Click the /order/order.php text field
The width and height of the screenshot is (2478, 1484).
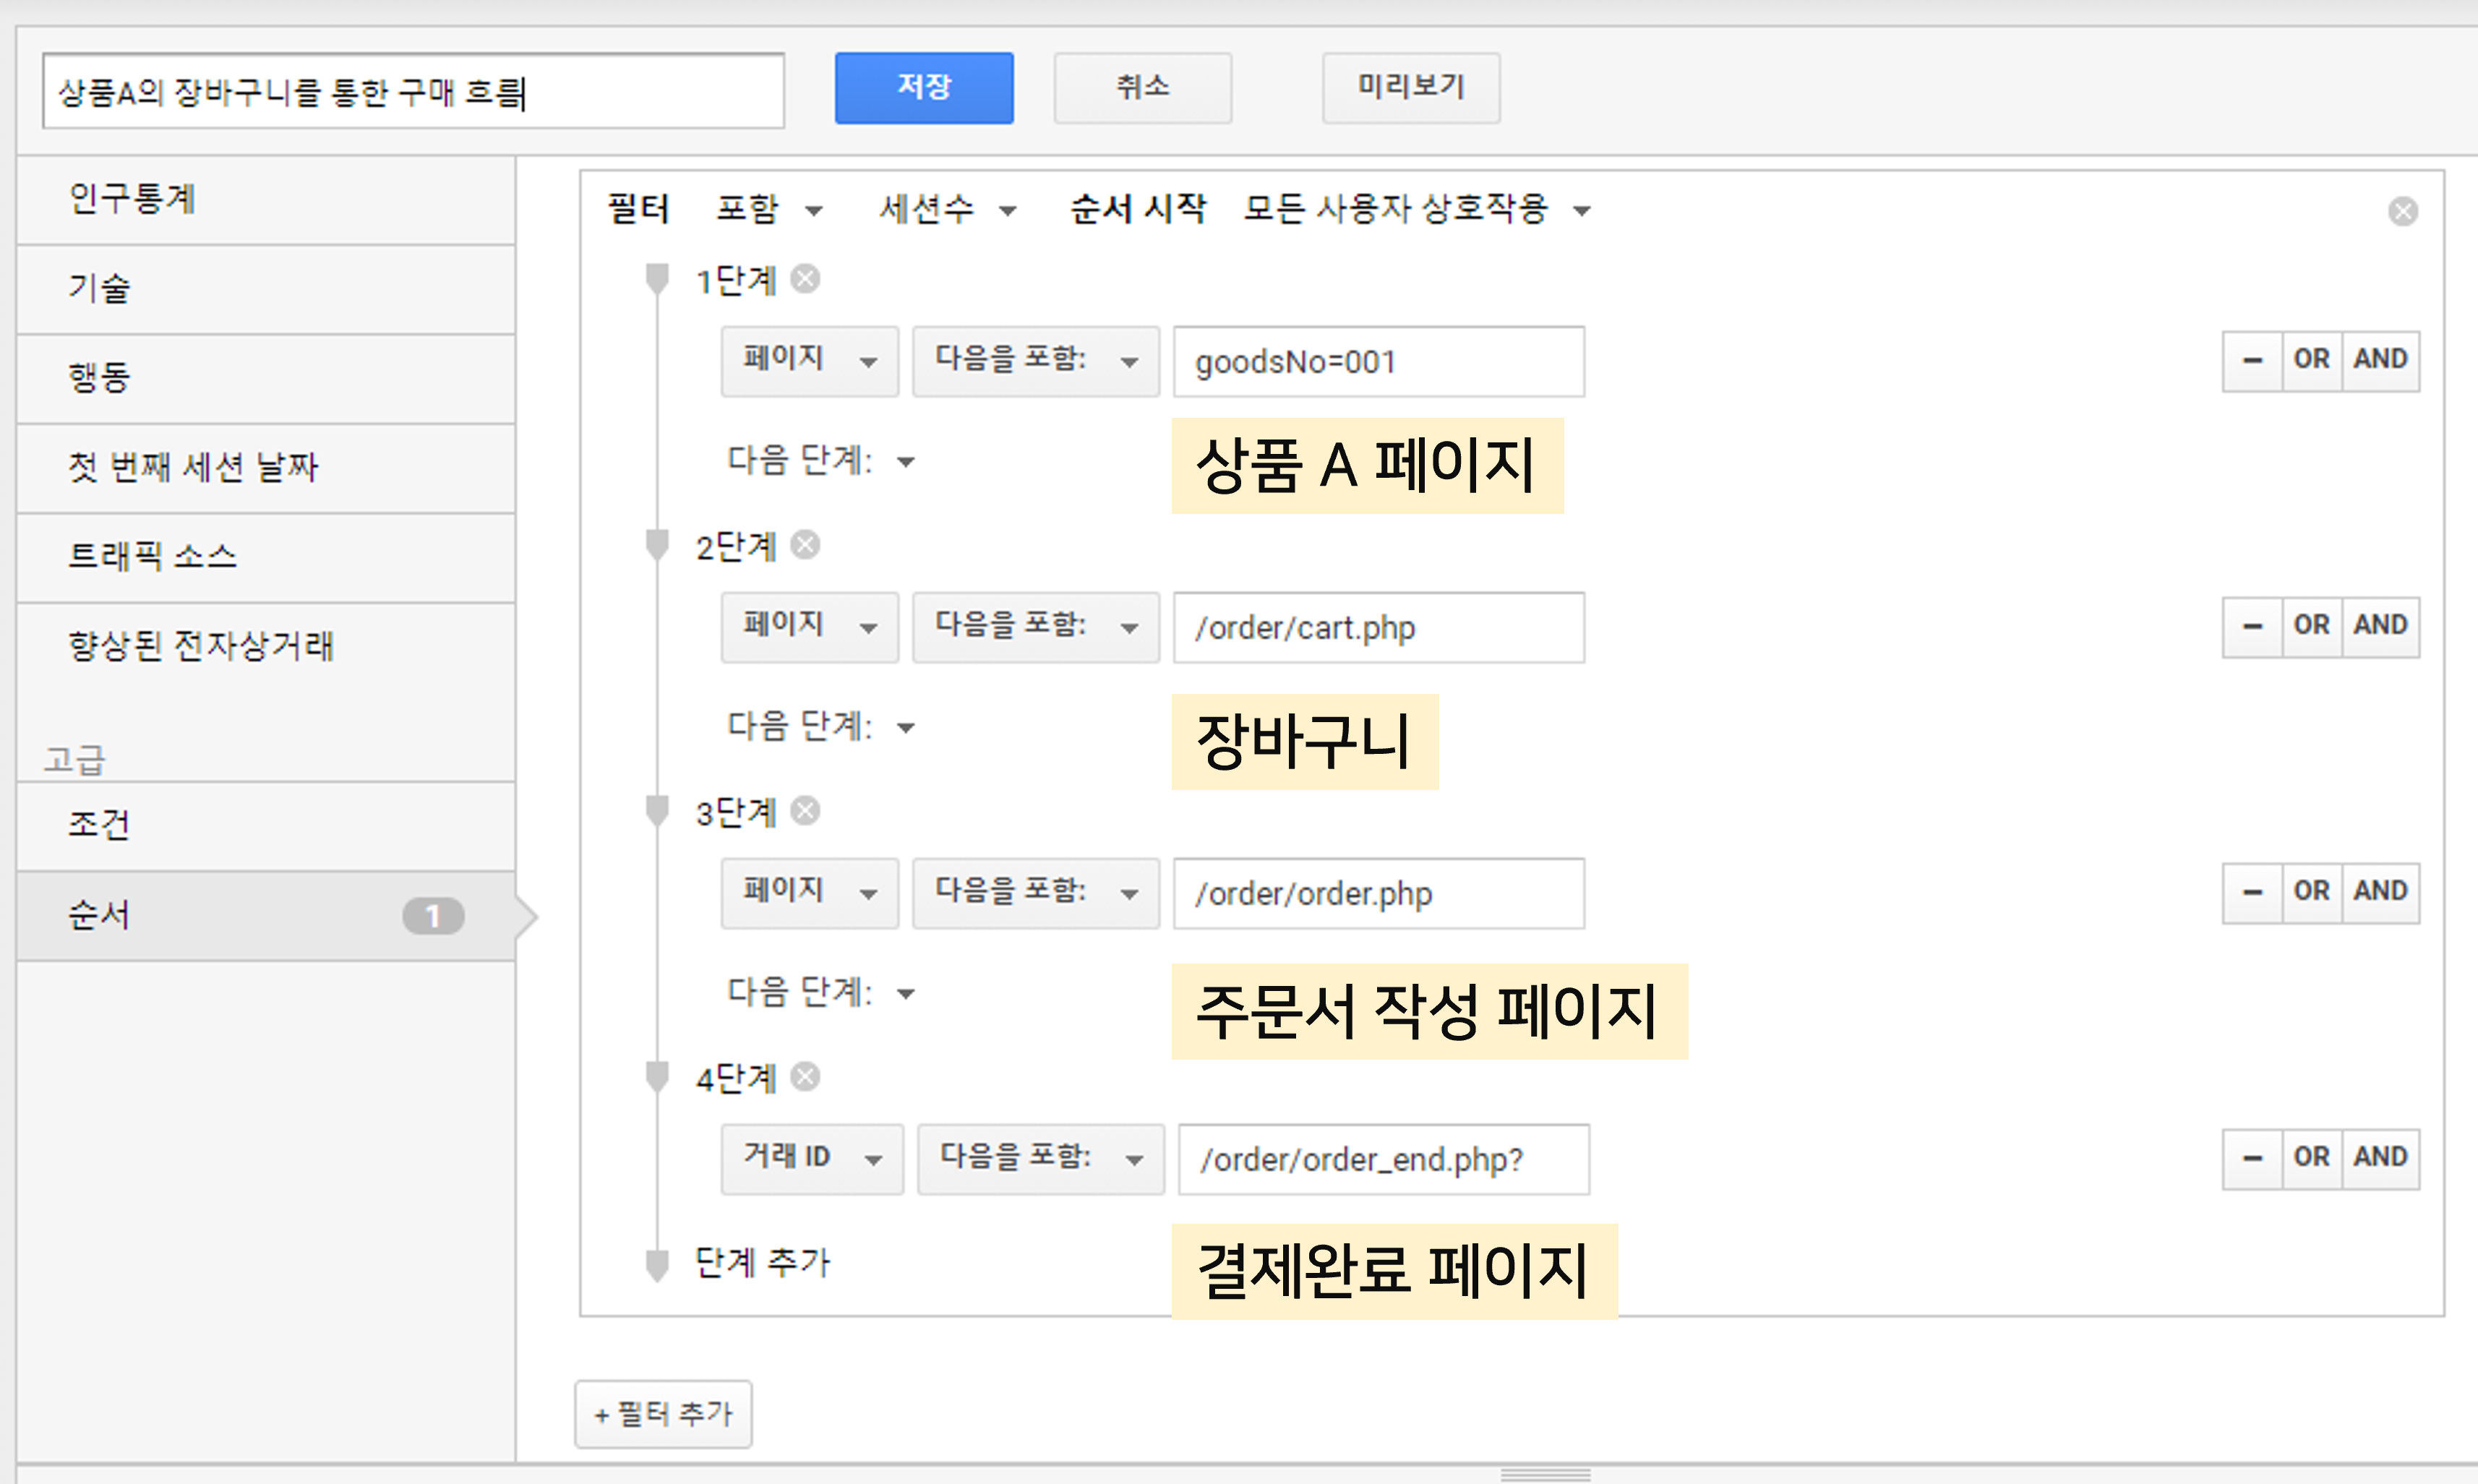click(x=1378, y=893)
